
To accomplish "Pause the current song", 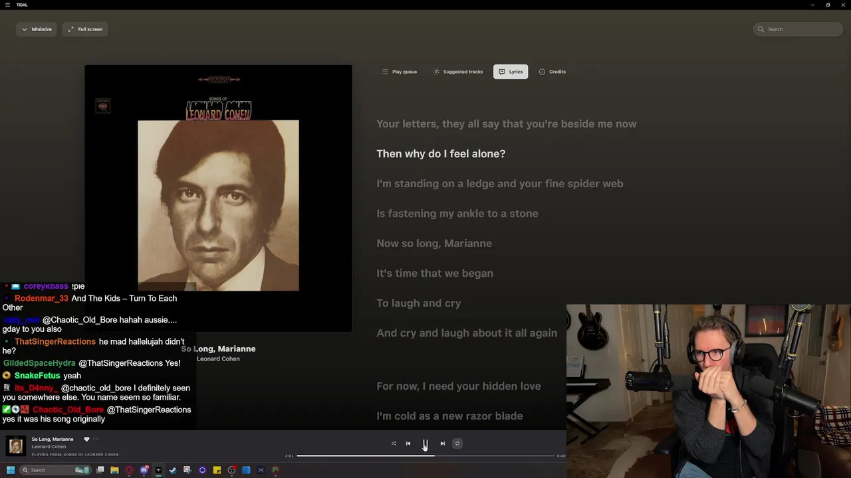I will click(x=425, y=443).
